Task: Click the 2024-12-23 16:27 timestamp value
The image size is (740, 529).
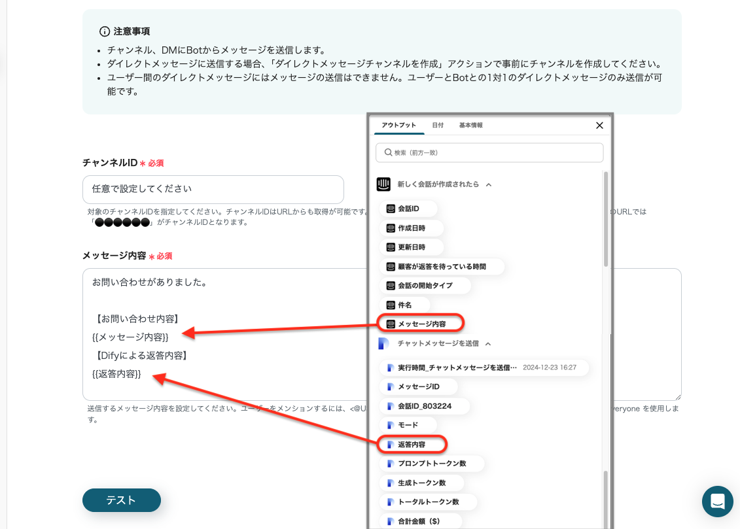Action: coord(550,367)
